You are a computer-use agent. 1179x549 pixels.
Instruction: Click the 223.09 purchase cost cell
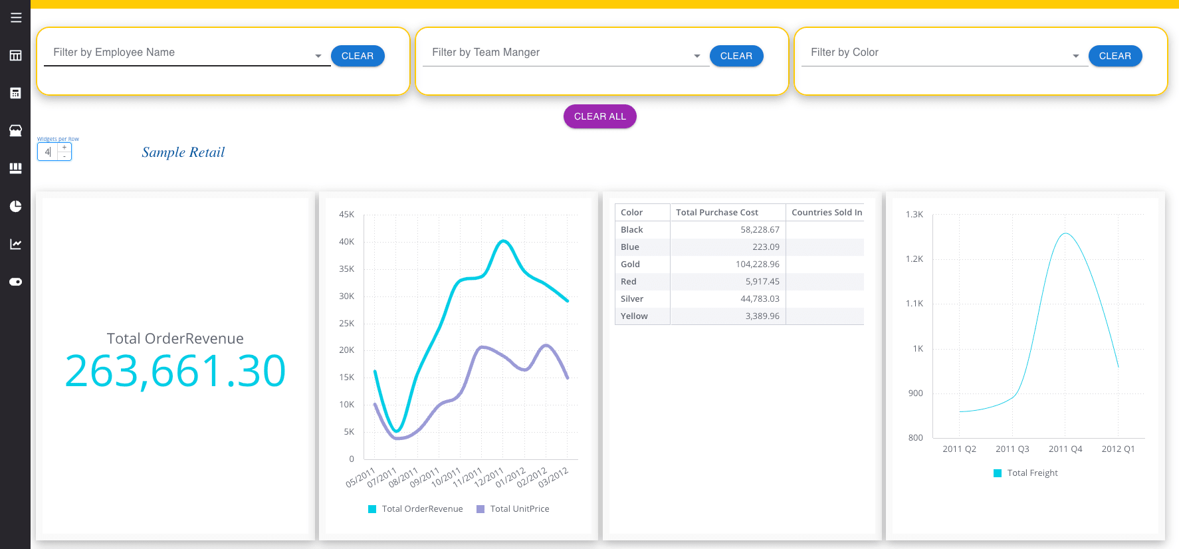pyautogui.click(x=728, y=247)
